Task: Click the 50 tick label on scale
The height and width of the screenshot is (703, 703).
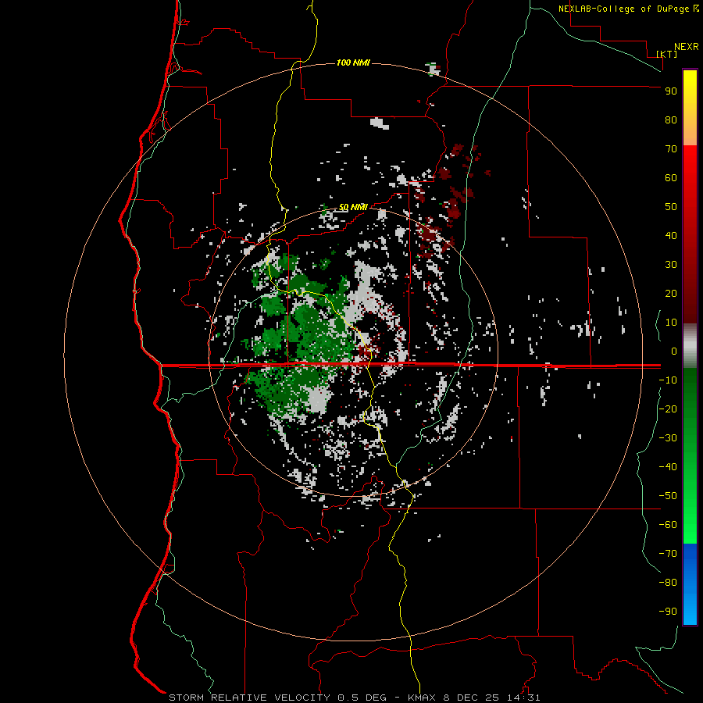Action: [x=671, y=207]
